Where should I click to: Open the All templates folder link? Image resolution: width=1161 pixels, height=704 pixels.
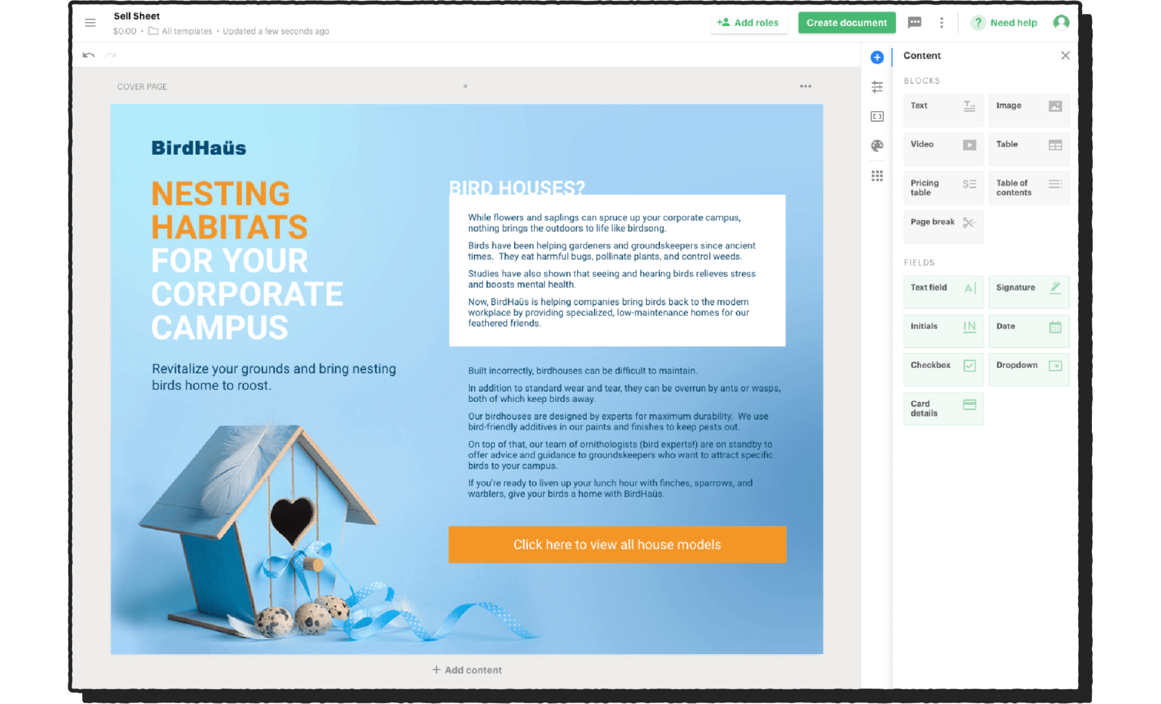tap(183, 31)
